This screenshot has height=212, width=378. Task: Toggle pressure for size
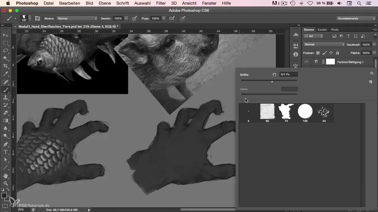(183, 18)
